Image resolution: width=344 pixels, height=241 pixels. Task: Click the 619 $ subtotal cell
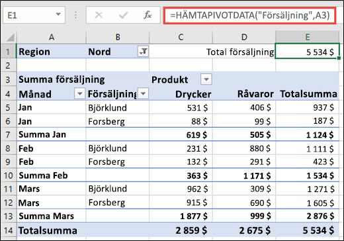click(181, 134)
